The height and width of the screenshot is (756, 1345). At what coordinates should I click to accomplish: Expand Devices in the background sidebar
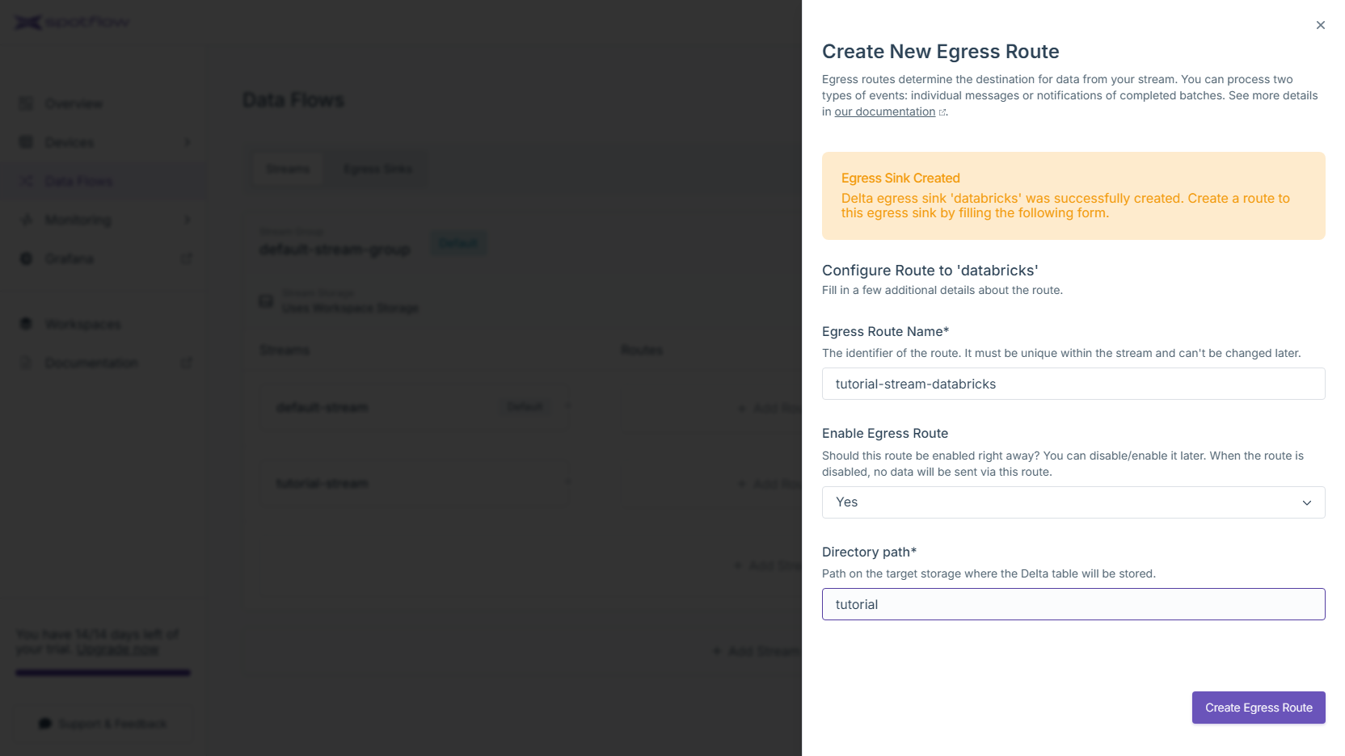pyautogui.click(x=103, y=142)
